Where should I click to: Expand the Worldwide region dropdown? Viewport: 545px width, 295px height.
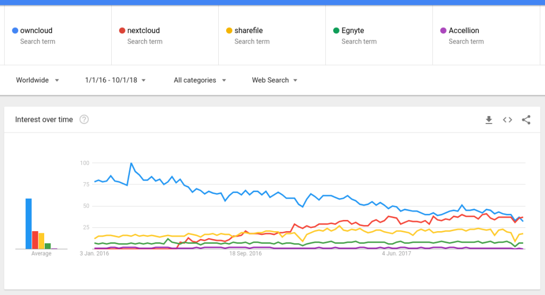click(x=37, y=80)
